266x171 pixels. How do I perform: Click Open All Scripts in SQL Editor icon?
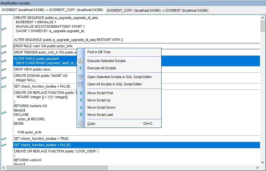(81, 84)
